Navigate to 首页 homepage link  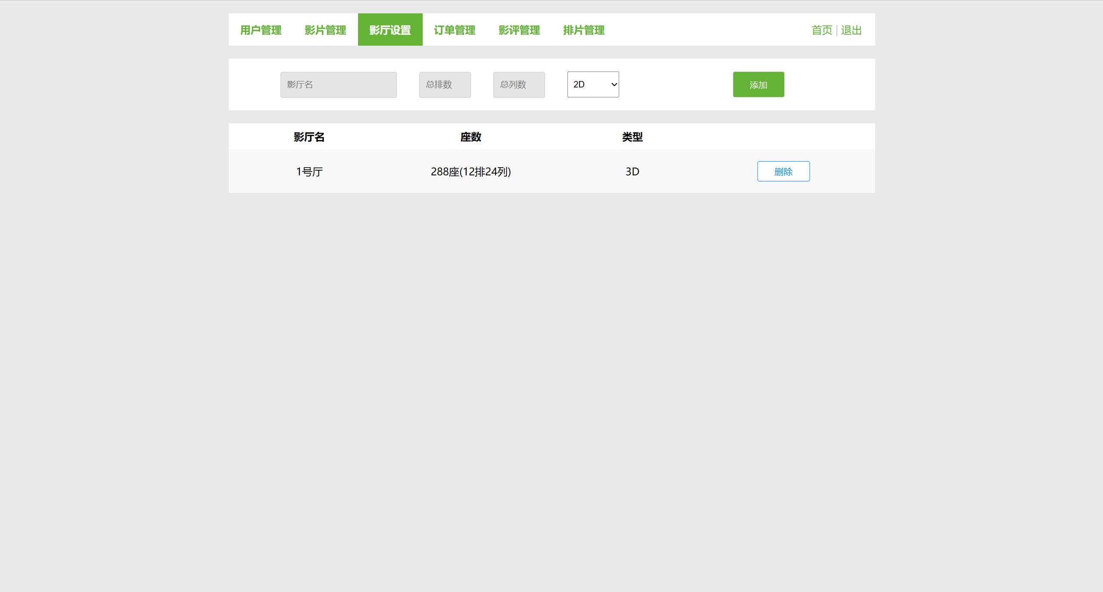coord(821,30)
